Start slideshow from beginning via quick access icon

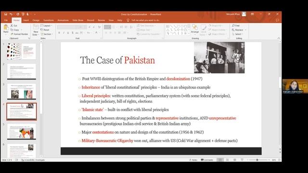coord(23,14)
